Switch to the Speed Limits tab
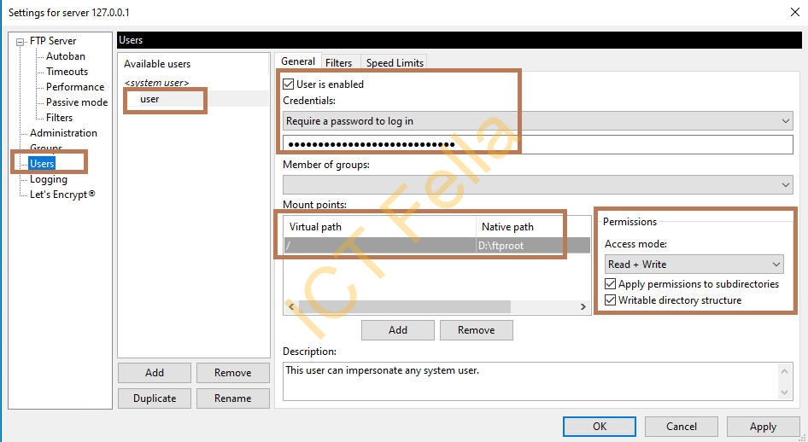This screenshot has width=808, height=442. (x=395, y=63)
